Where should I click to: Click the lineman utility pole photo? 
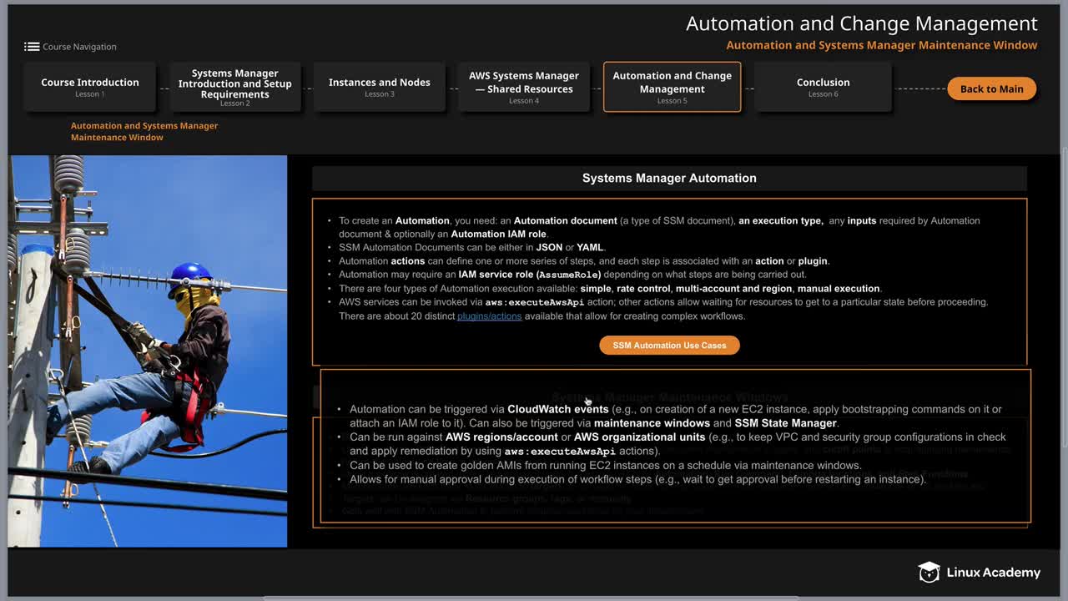[x=148, y=351]
